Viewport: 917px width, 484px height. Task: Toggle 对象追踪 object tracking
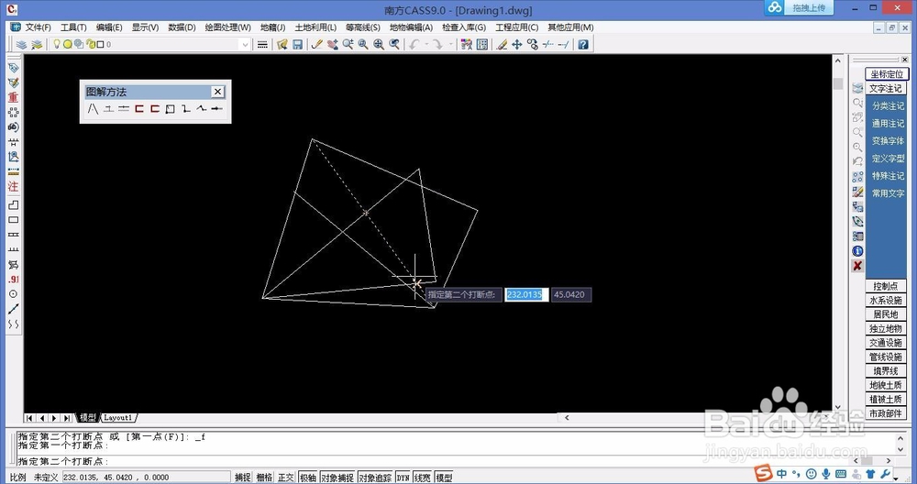point(375,478)
